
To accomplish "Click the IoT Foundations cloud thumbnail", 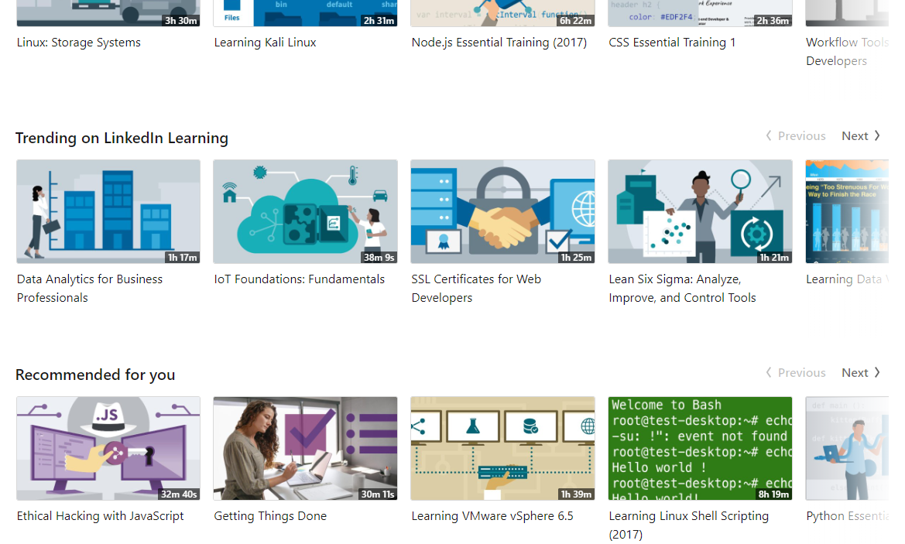I will tap(305, 211).
